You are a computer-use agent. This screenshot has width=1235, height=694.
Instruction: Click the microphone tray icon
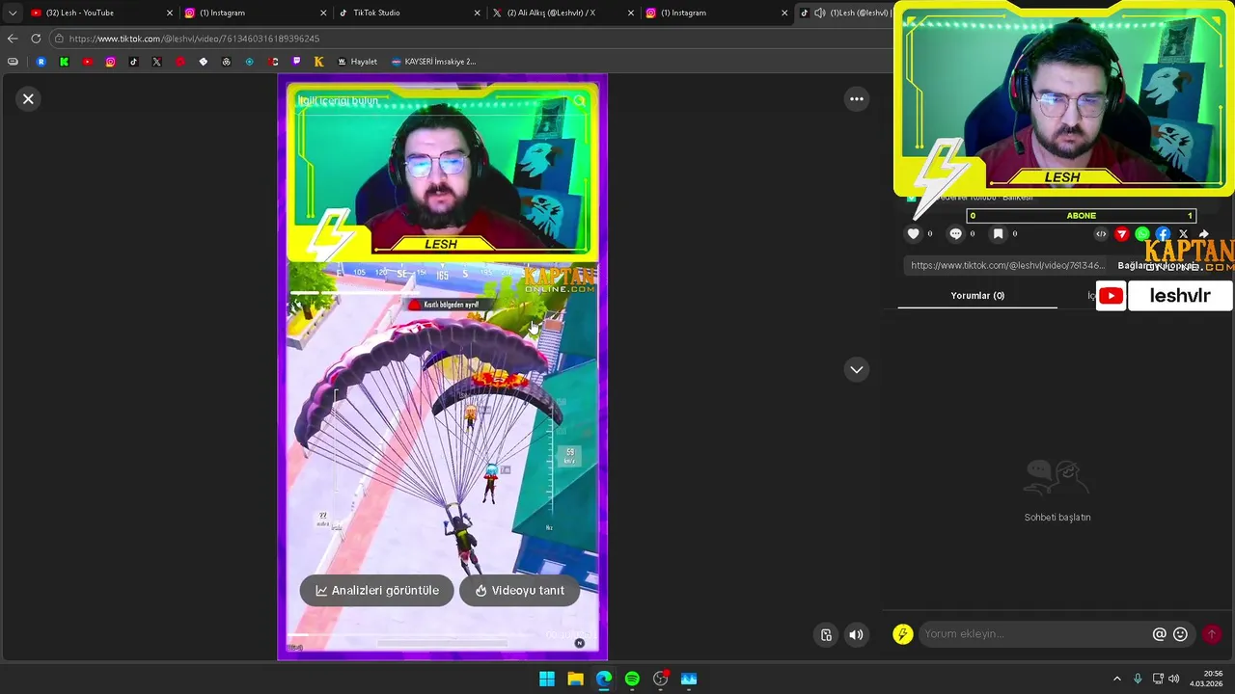tap(1139, 679)
